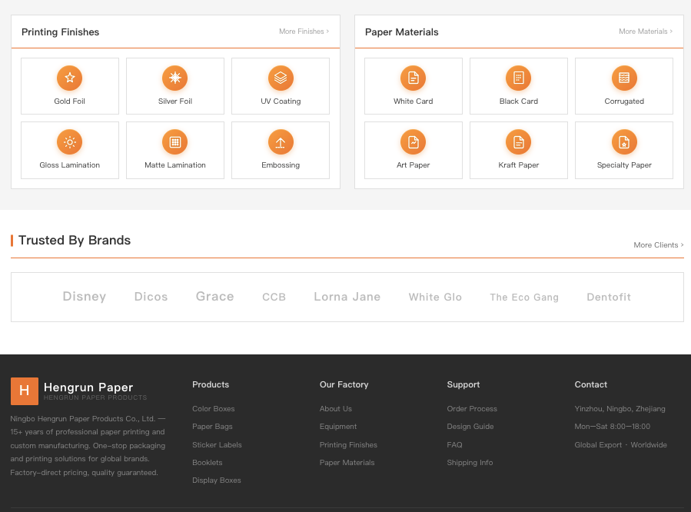This screenshot has height=512, width=691.
Task: Open Color Boxes in footer Products
Action: (213, 409)
